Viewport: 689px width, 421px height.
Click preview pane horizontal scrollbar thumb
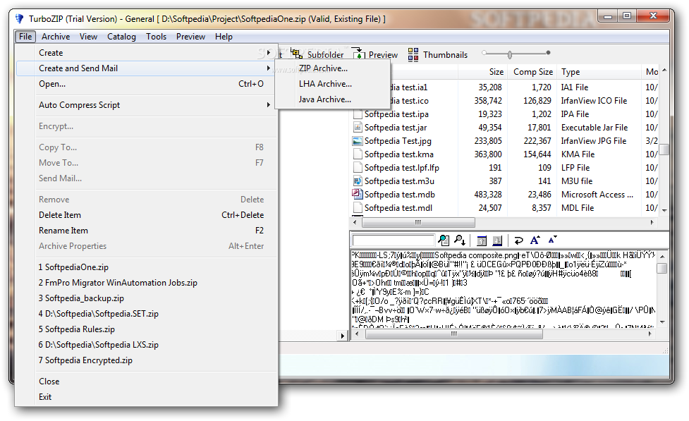[x=454, y=334]
